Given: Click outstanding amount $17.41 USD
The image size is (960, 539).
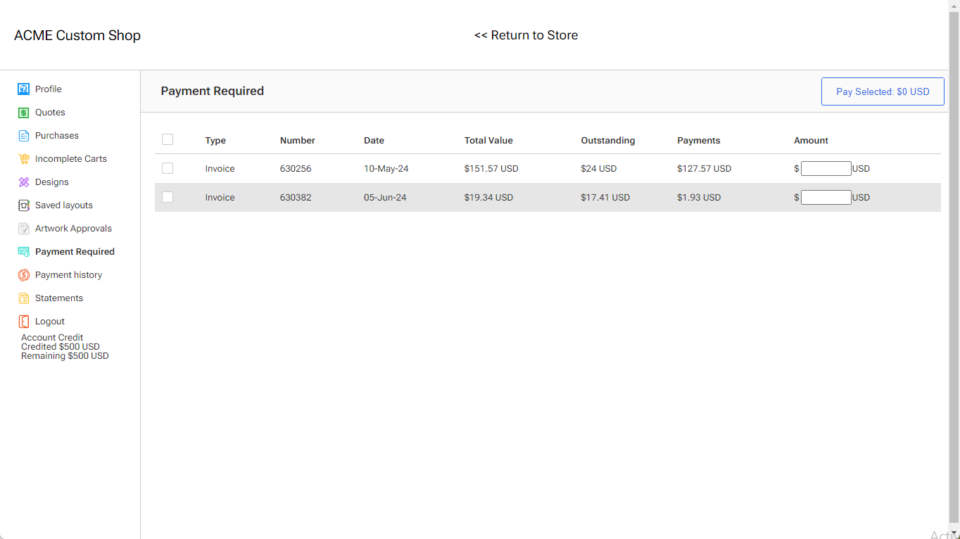Looking at the screenshot, I should pyautogui.click(x=605, y=198).
